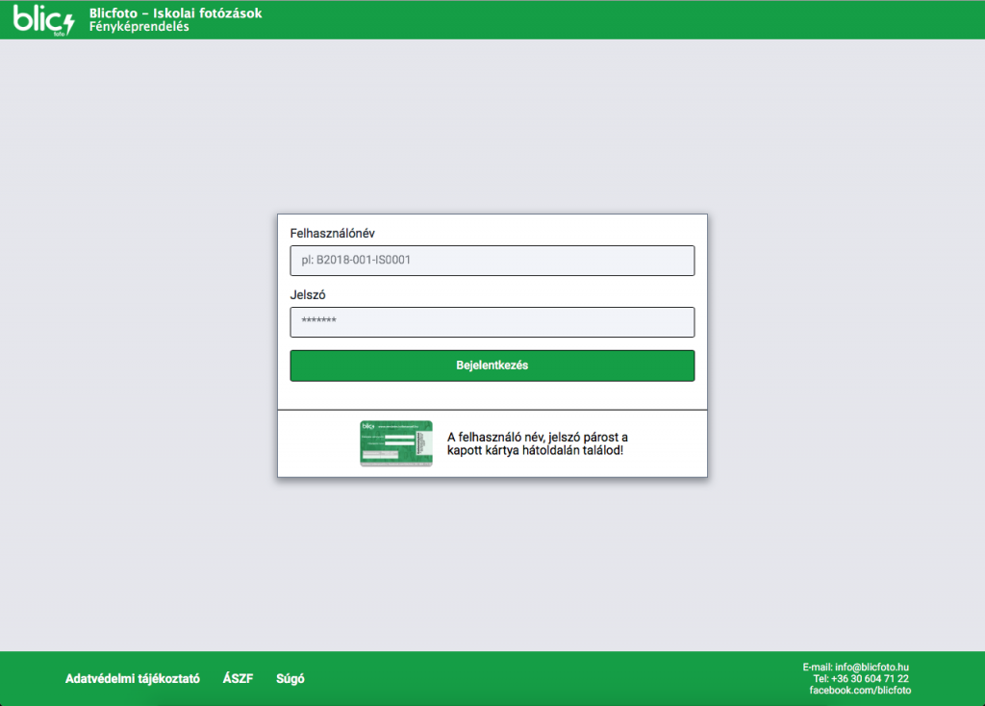The height and width of the screenshot is (706, 985).
Task: Focus the Jelszó password input field
Action: tap(492, 322)
